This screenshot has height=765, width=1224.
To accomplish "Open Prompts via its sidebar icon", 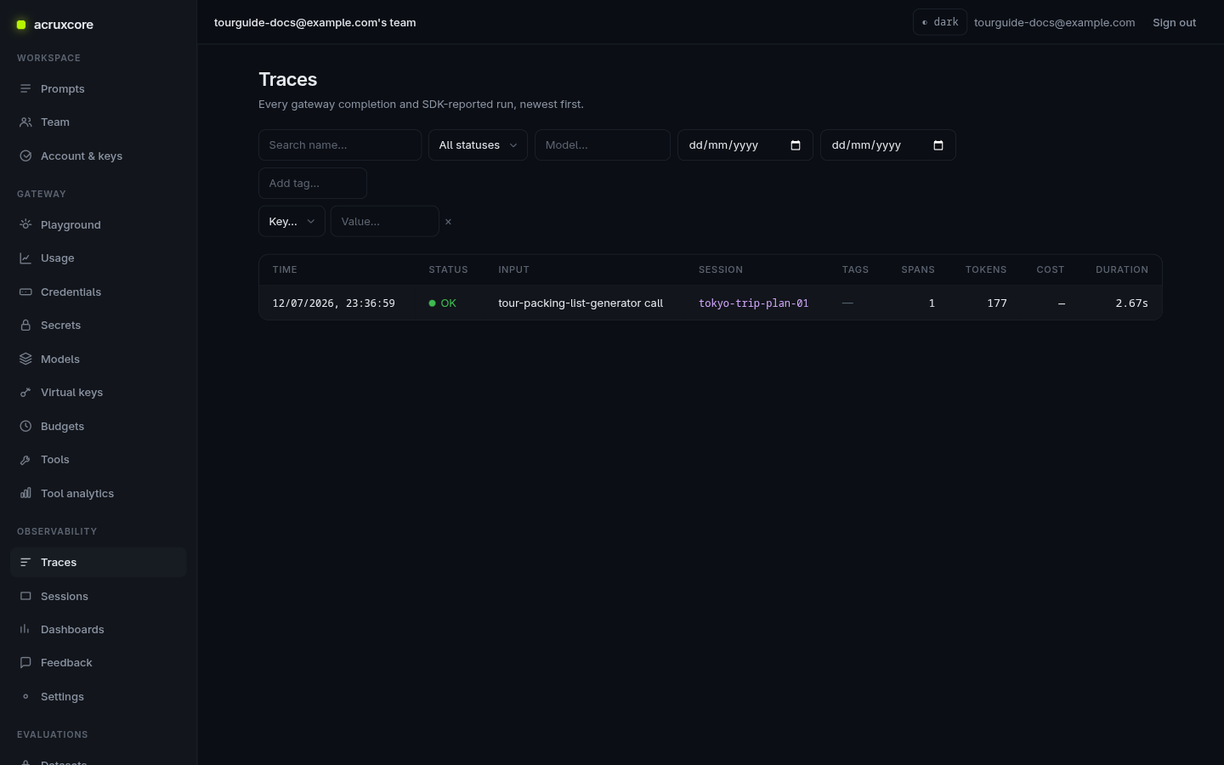I will [25, 88].
